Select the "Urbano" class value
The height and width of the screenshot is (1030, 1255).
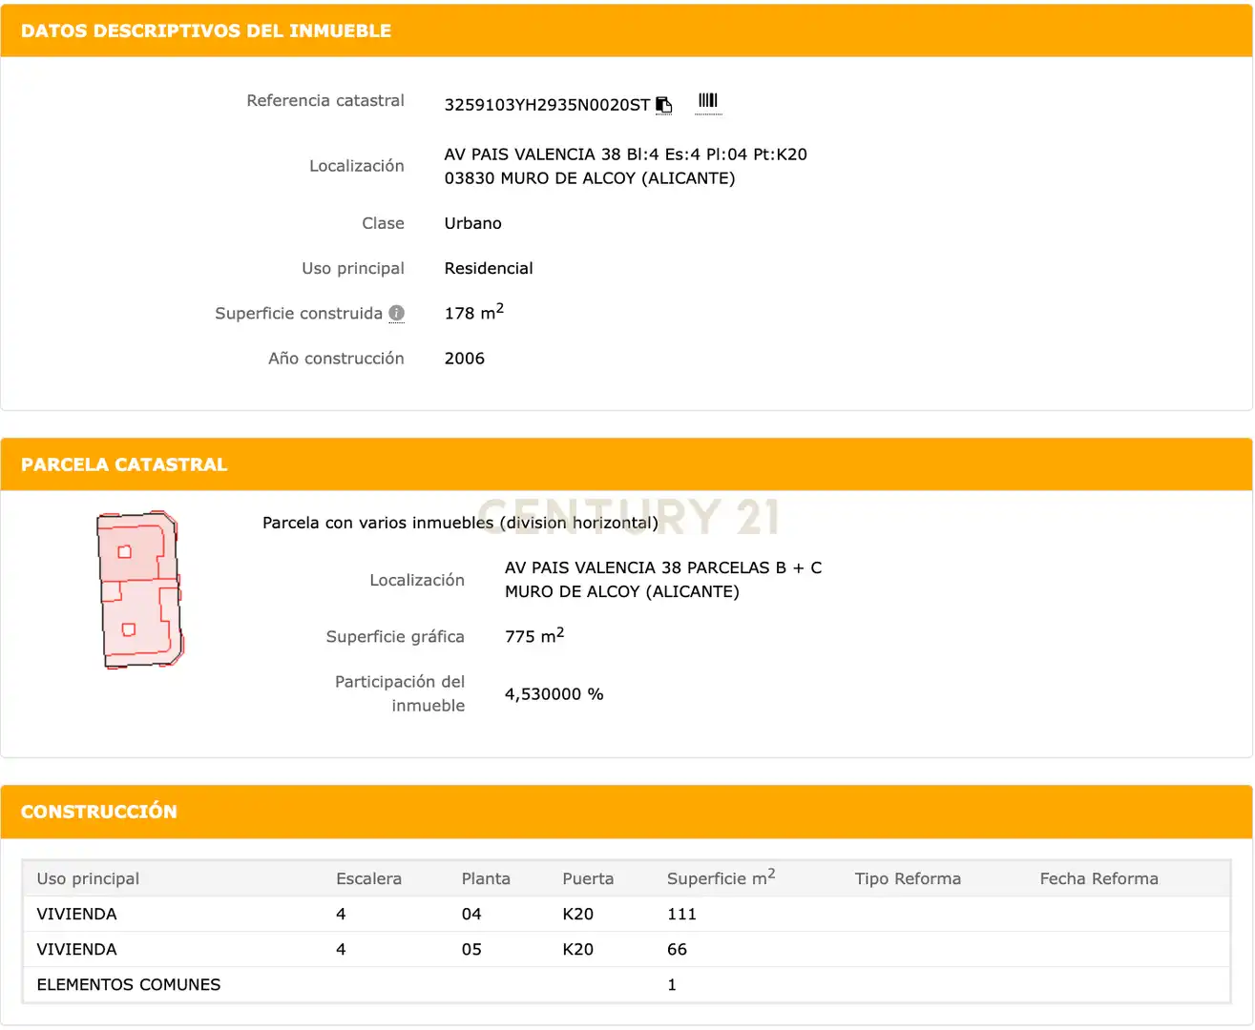(472, 223)
